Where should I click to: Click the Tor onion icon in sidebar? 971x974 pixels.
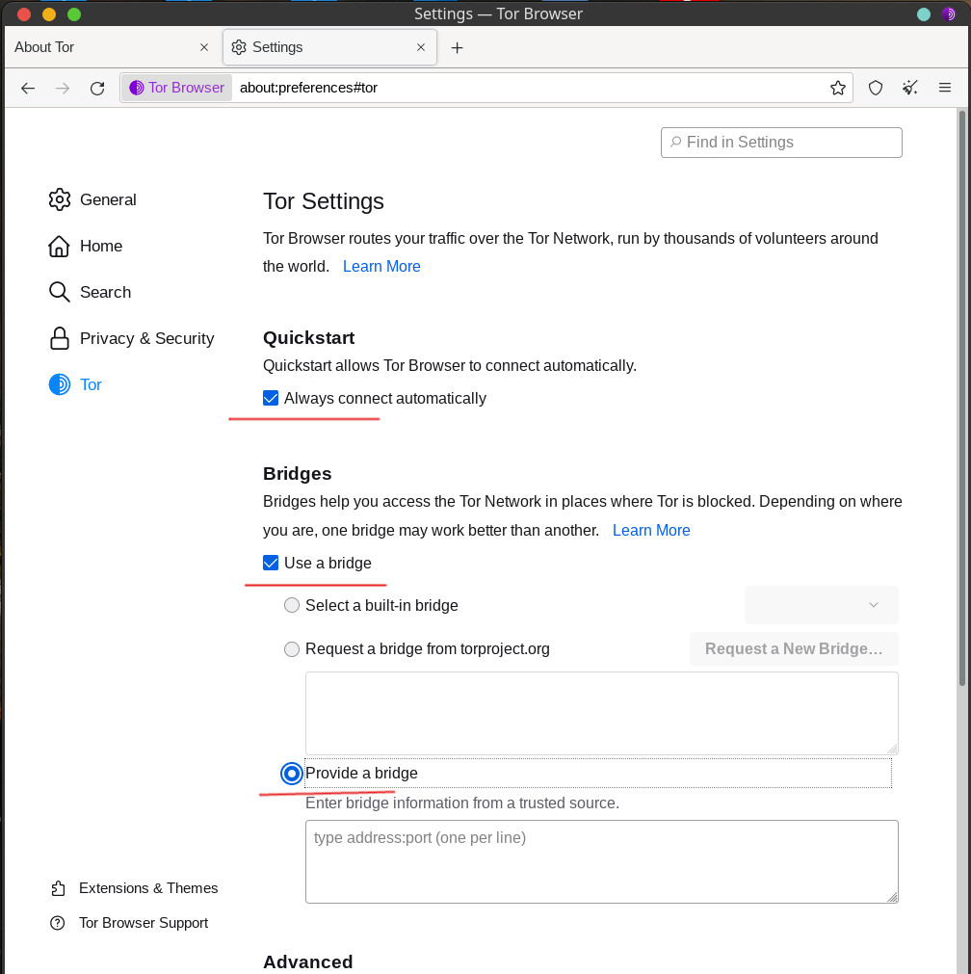pyautogui.click(x=60, y=384)
